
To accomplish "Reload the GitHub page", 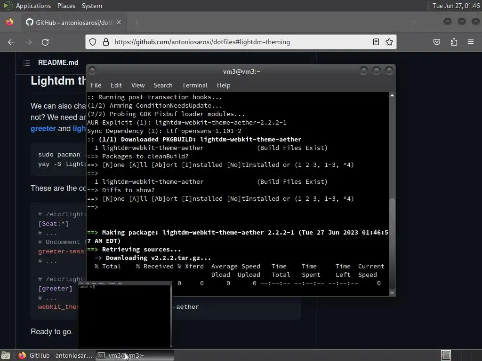I will click(x=45, y=42).
